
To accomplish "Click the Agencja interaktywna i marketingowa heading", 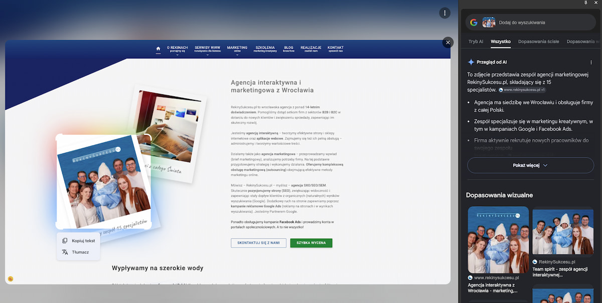I will click(272, 86).
